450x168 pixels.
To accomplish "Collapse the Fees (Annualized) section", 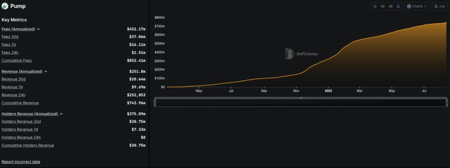I will point(39,29).
